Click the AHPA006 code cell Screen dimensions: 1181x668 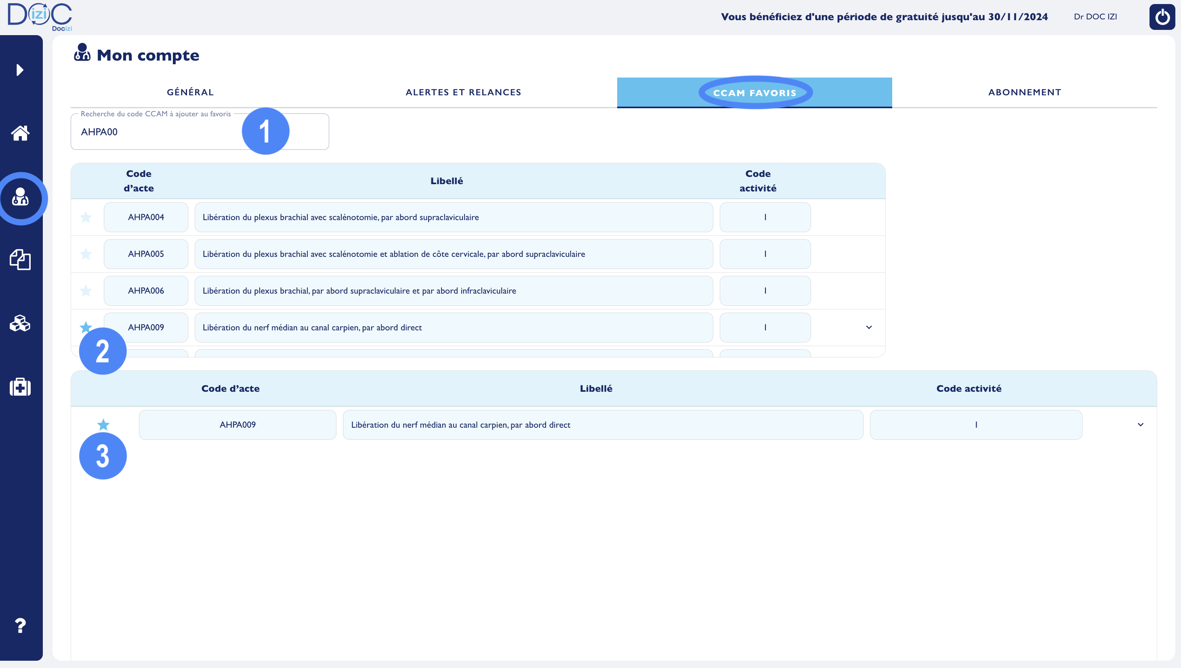coord(146,290)
